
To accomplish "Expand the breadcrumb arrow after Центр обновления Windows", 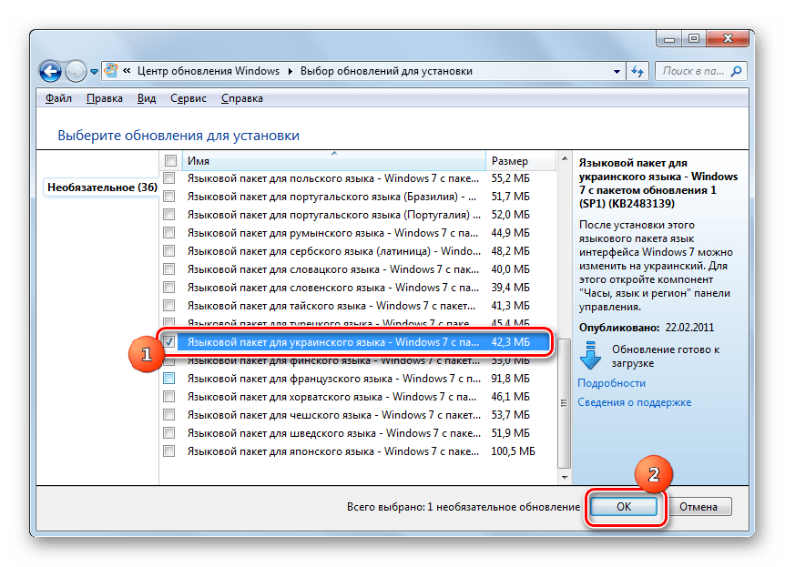I will click(291, 71).
